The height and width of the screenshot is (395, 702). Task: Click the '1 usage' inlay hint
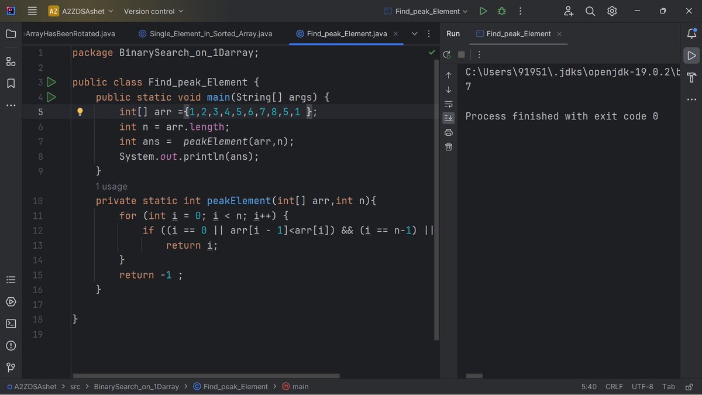pyautogui.click(x=111, y=187)
